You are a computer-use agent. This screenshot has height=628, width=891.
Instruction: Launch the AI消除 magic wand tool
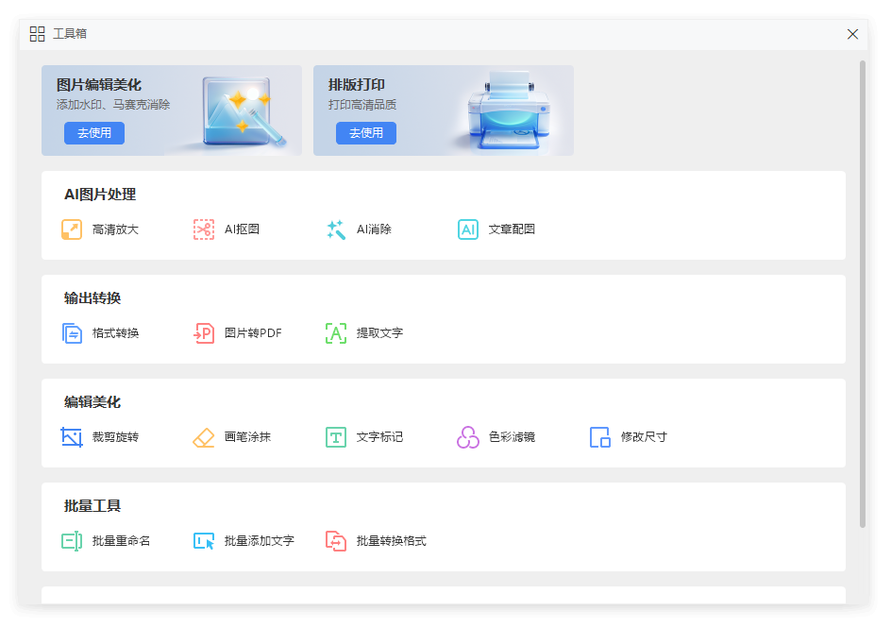point(336,229)
